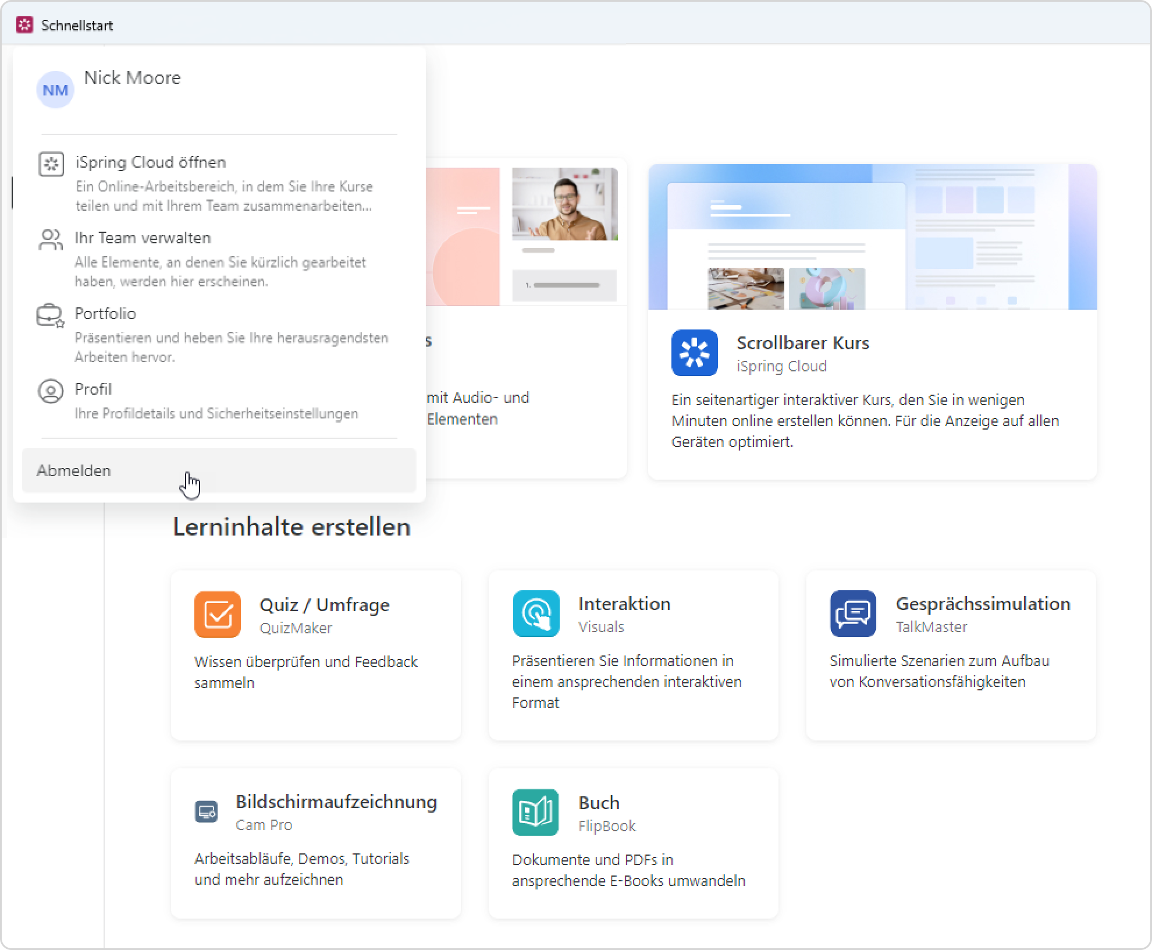Viewport: 1152px width, 950px height.
Task: Click the Schnellstart window title
Action: (x=77, y=25)
